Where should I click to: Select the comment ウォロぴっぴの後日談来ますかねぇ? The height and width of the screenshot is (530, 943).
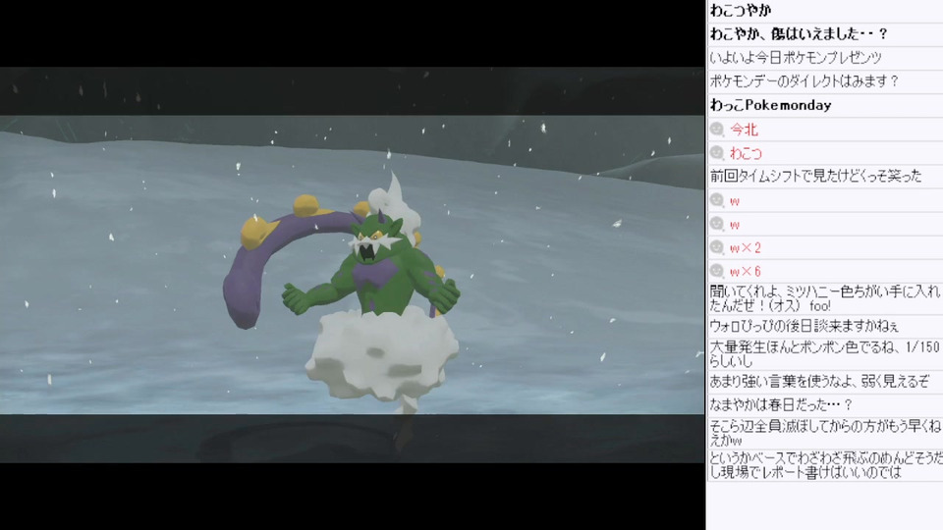click(804, 326)
